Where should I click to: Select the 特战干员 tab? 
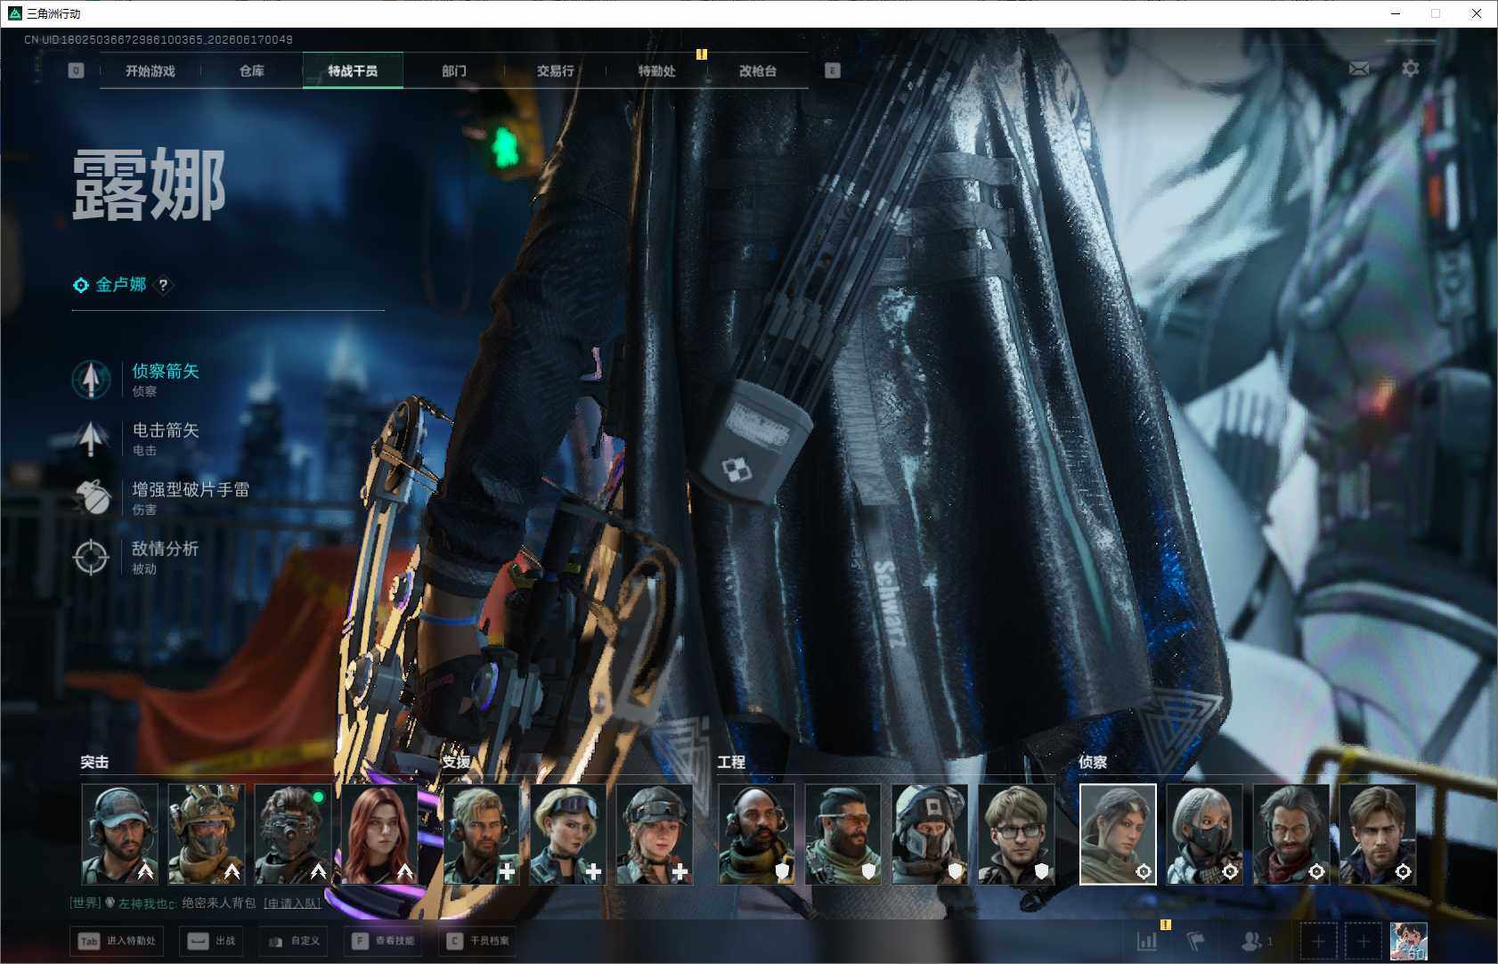tap(353, 70)
